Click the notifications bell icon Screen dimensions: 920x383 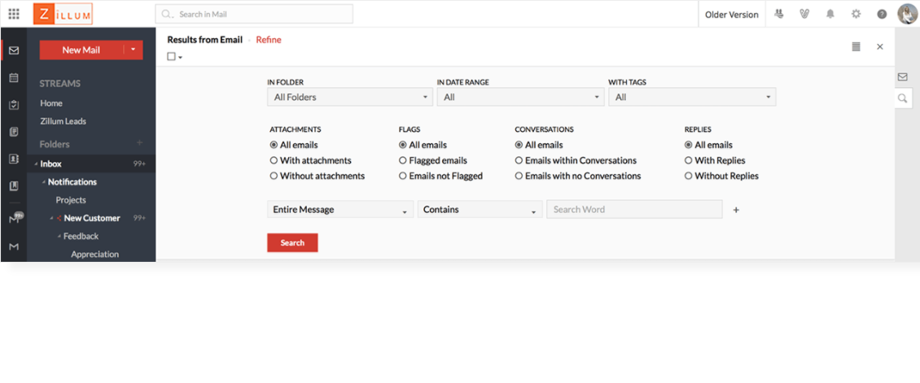[x=830, y=14]
